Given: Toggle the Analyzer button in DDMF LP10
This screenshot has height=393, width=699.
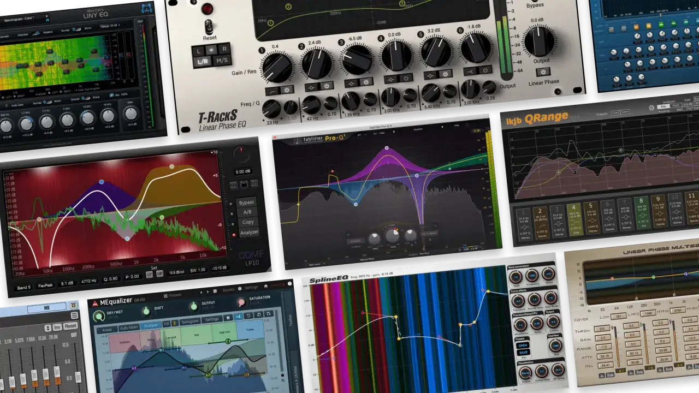Looking at the screenshot, I should [x=248, y=232].
